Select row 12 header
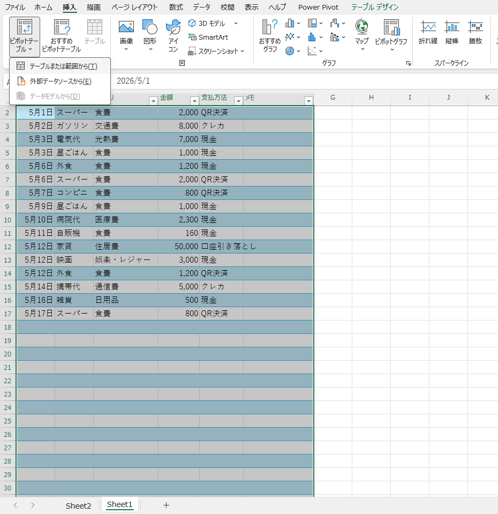The width and height of the screenshot is (498, 514). (7, 247)
